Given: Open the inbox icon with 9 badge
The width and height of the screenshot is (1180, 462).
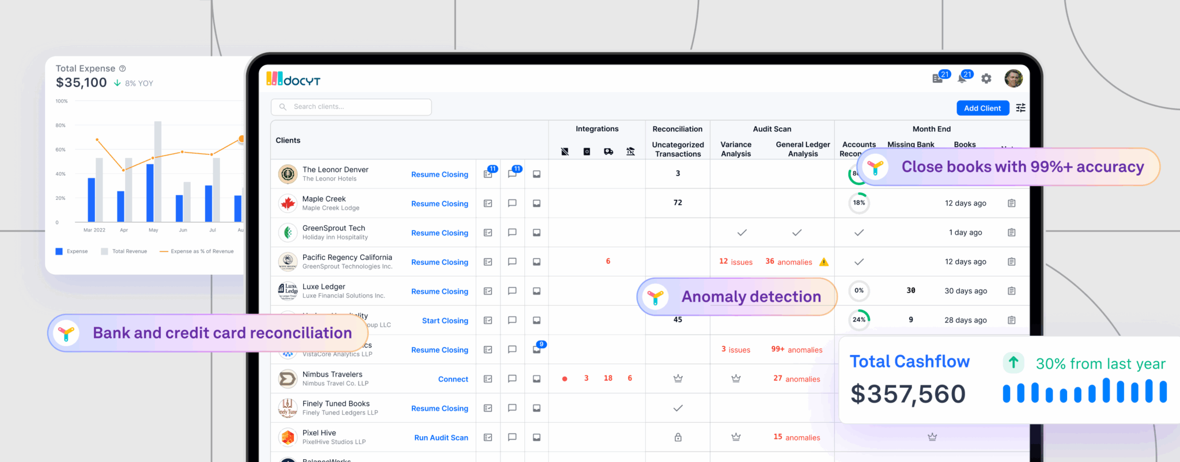Looking at the screenshot, I should (x=537, y=349).
